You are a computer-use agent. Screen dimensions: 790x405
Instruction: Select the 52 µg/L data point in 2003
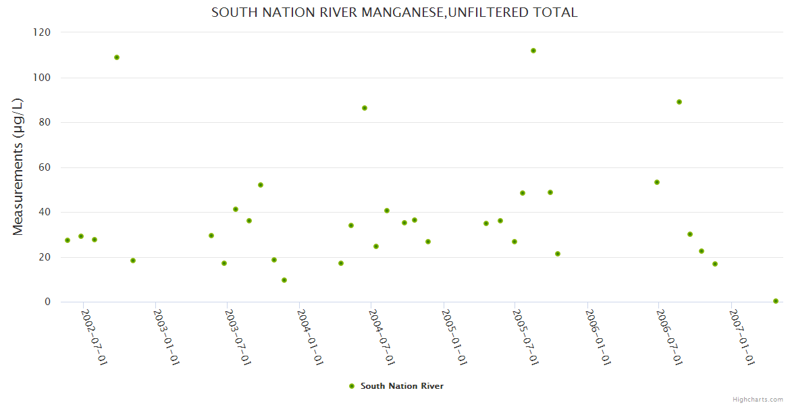point(261,185)
